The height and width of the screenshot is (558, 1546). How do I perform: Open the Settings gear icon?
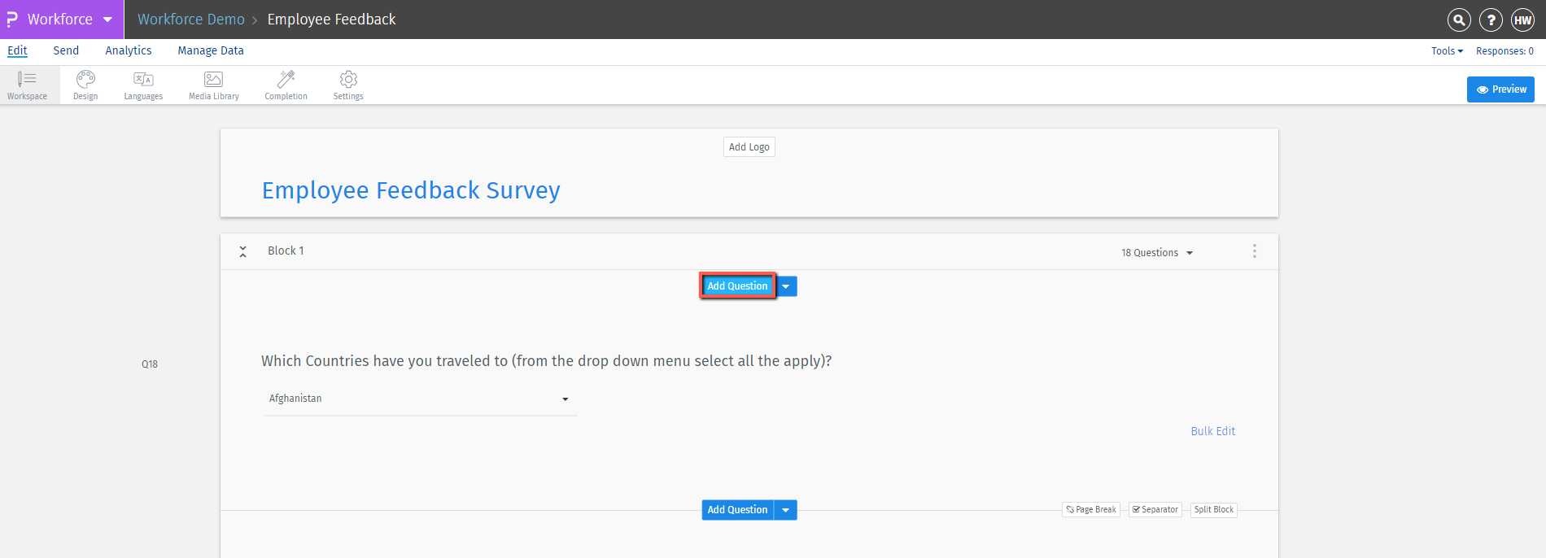(x=348, y=85)
